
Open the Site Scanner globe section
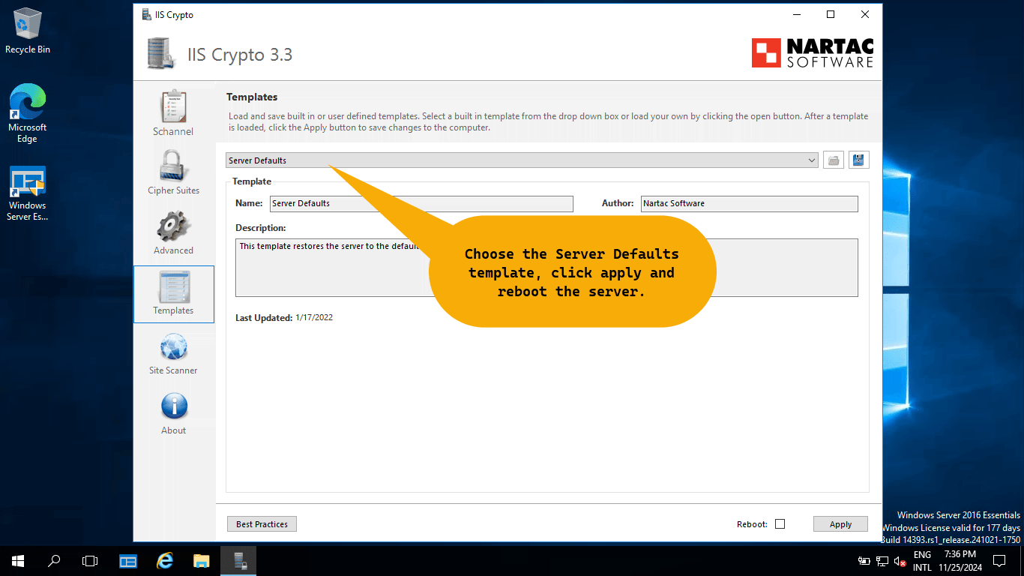(173, 354)
